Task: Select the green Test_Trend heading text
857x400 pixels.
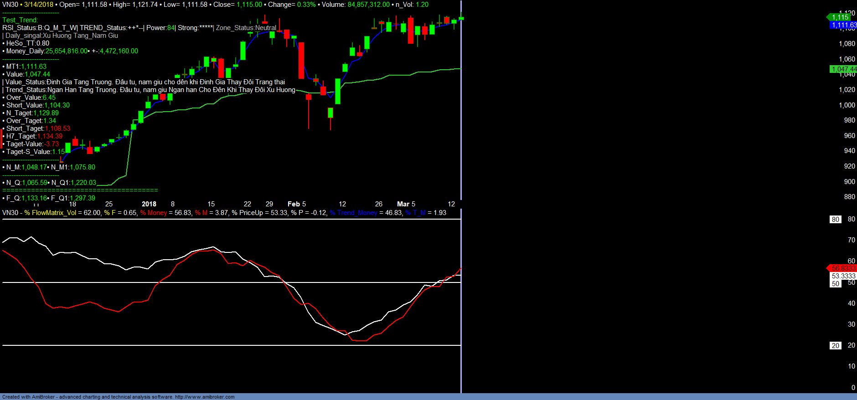Action: click(20, 20)
